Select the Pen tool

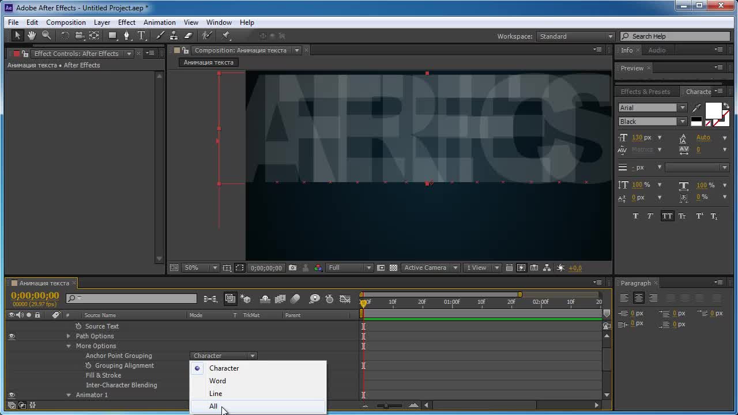coord(127,36)
